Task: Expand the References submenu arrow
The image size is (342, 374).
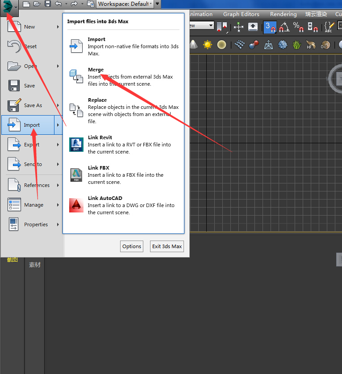Action: coord(58,185)
